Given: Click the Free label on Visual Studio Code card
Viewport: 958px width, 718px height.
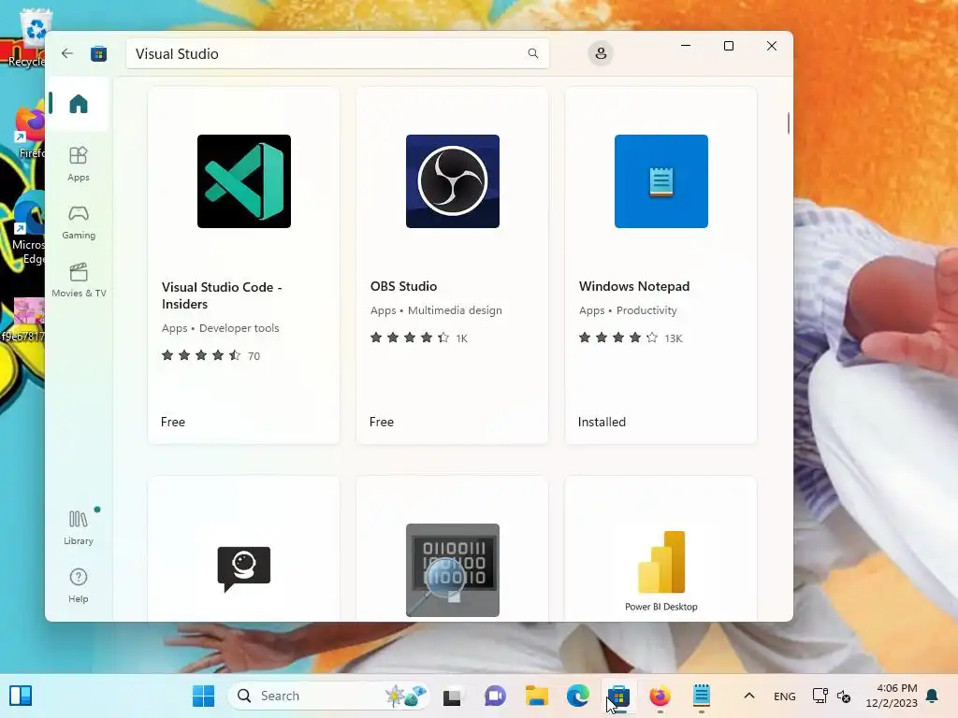Looking at the screenshot, I should coord(173,422).
